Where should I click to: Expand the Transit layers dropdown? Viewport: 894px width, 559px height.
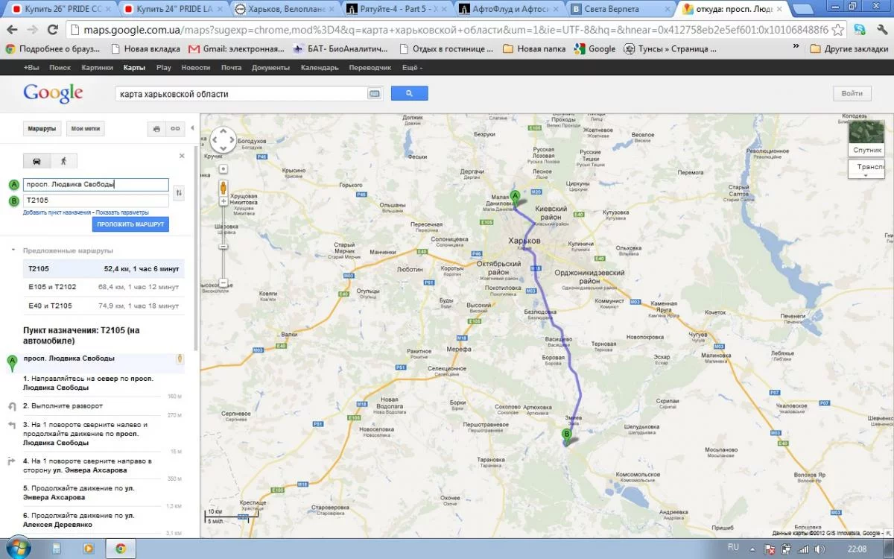pyautogui.click(x=866, y=170)
